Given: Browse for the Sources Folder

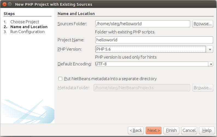Looking at the screenshot, I should click(x=203, y=24).
